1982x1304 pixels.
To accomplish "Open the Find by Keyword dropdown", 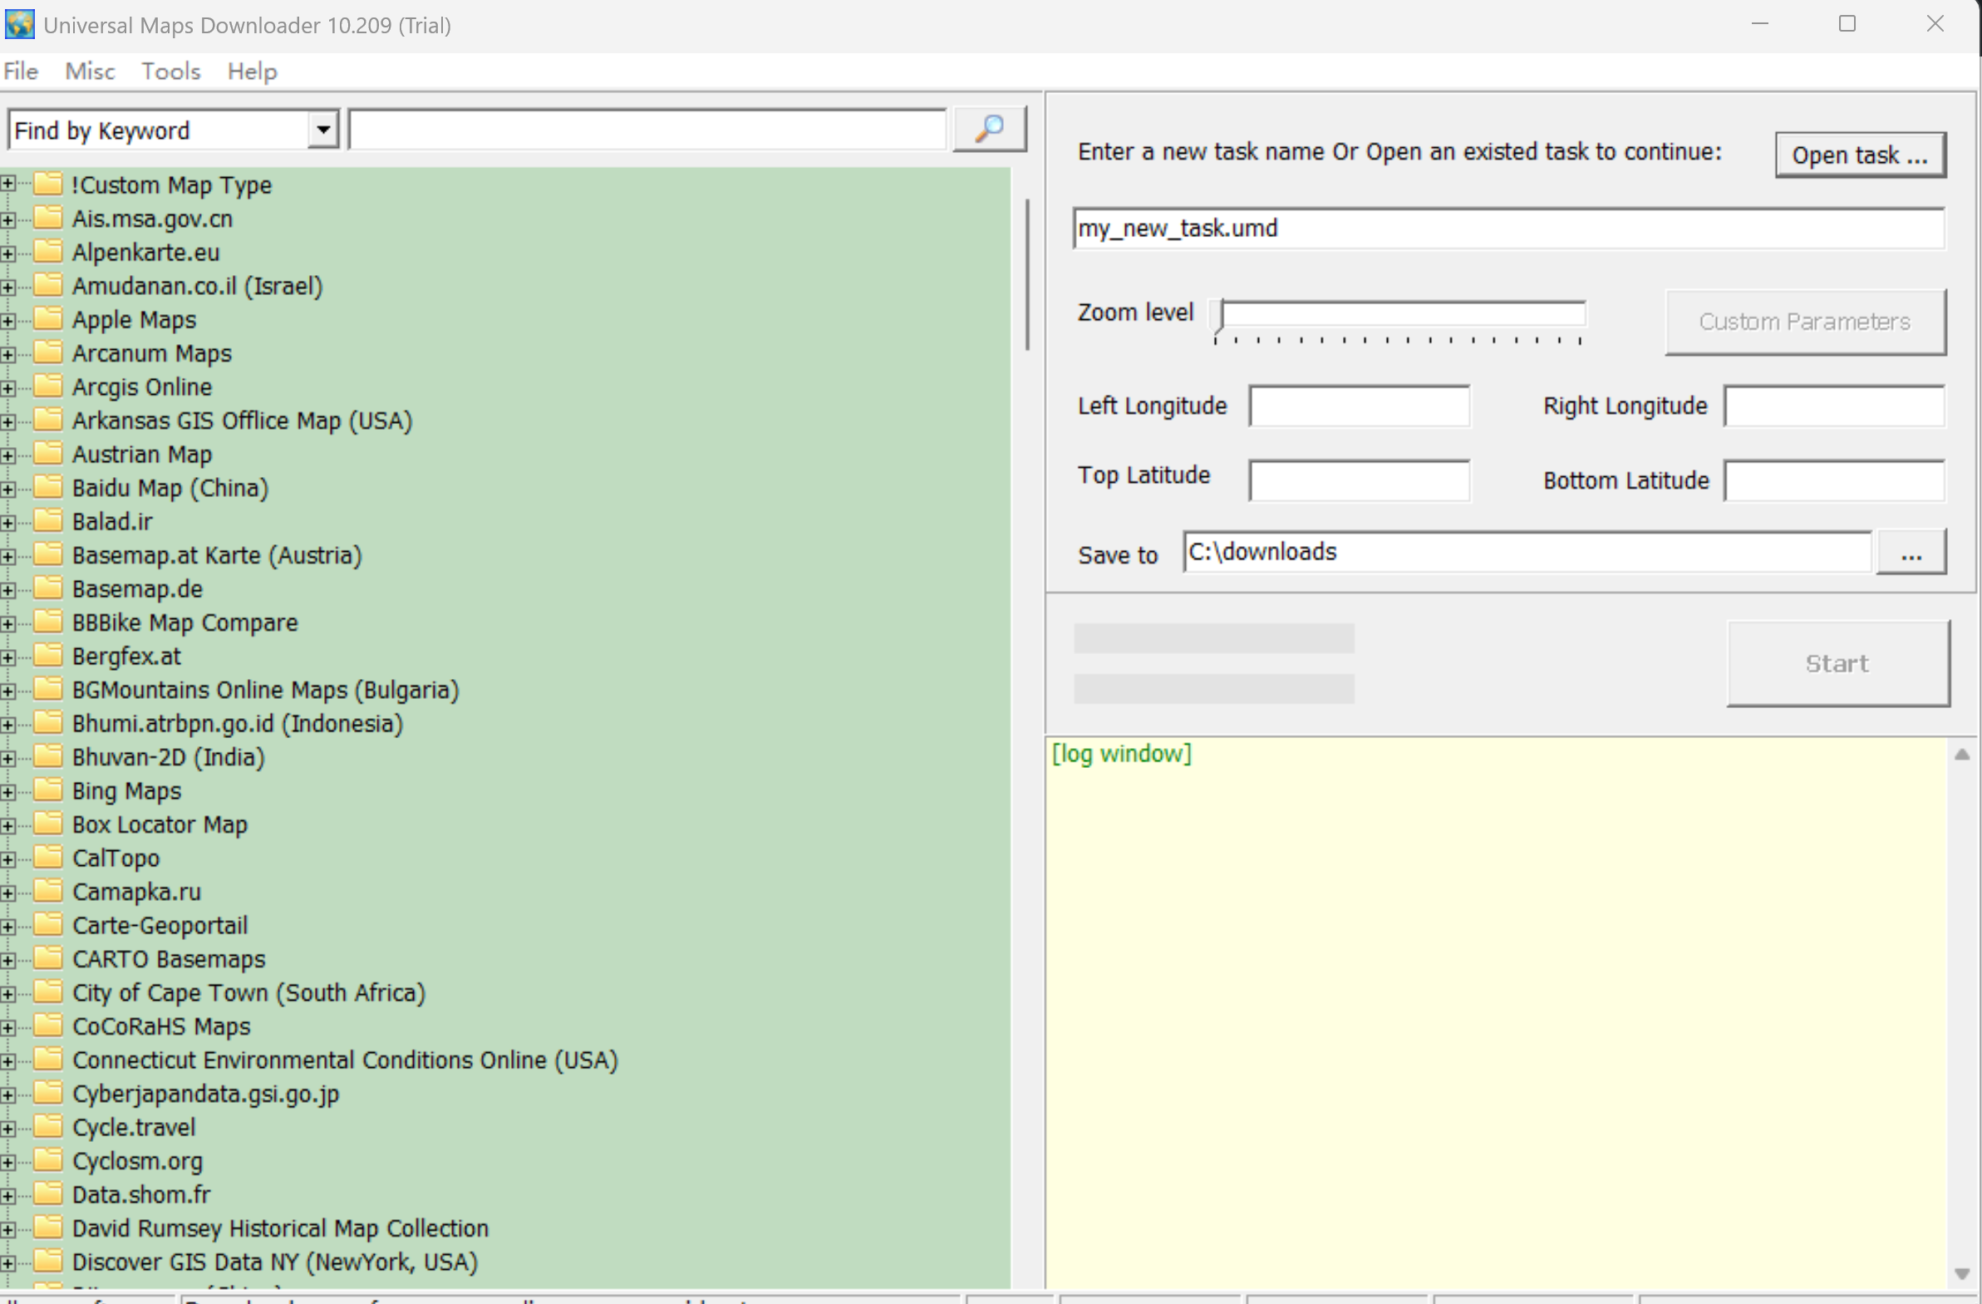I will click(x=322, y=130).
